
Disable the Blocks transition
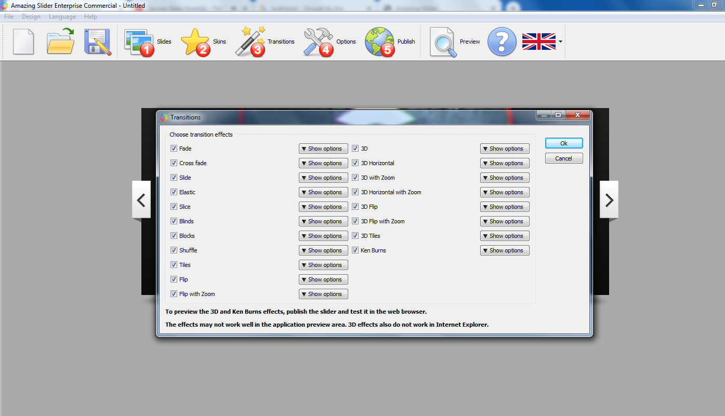[174, 236]
